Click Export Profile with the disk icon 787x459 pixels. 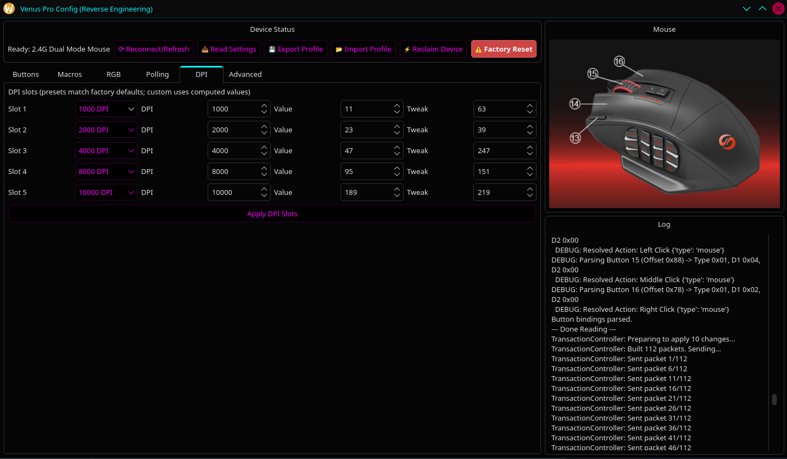point(295,49)
